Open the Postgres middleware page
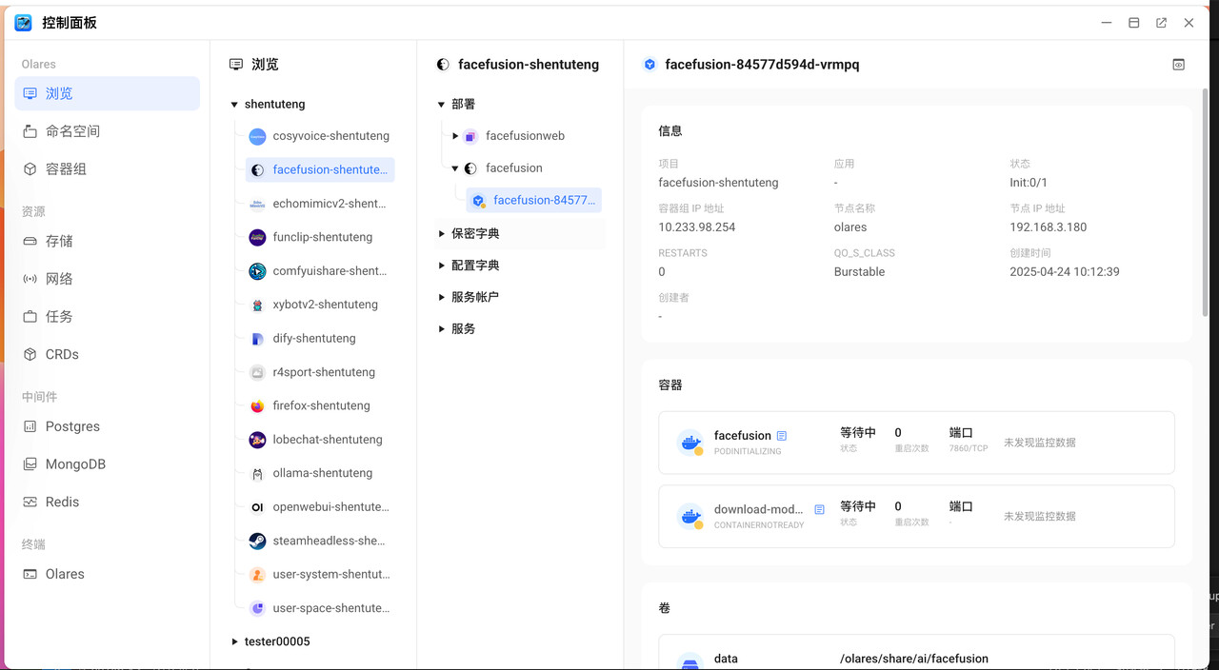This screenshot has height=670, width=1219. click(72, 426)
